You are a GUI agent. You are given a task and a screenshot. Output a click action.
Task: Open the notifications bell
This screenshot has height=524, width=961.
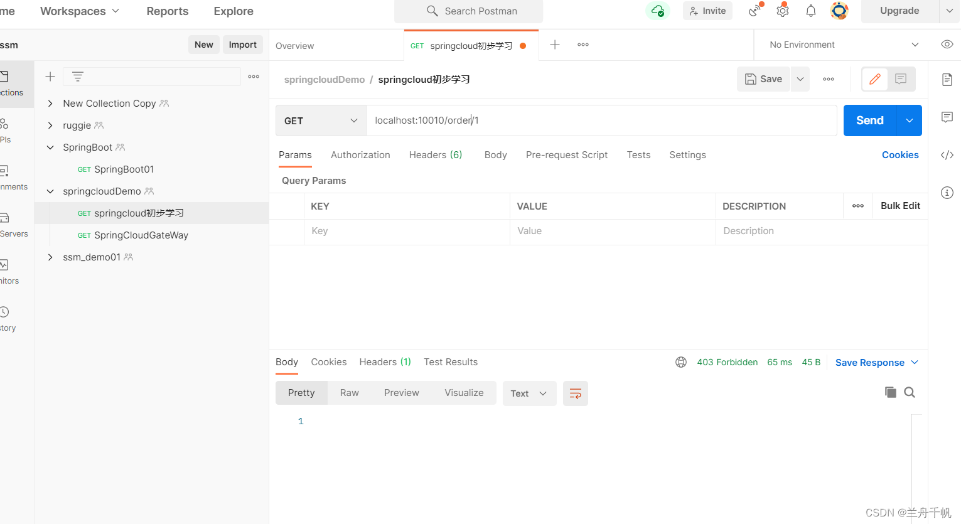811,11
